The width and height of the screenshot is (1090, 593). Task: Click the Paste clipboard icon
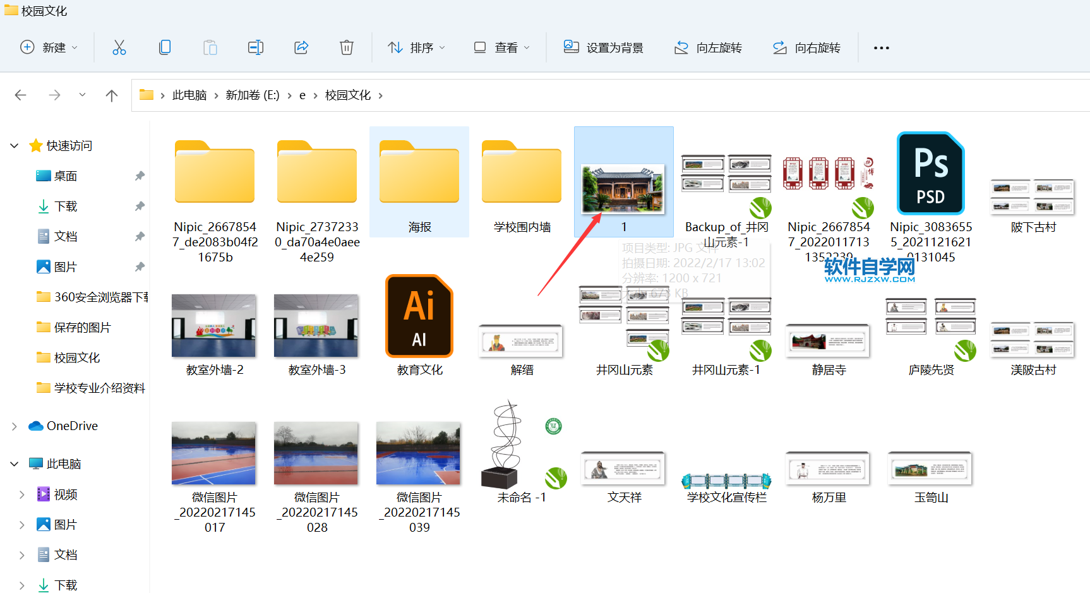pos(210,47)
